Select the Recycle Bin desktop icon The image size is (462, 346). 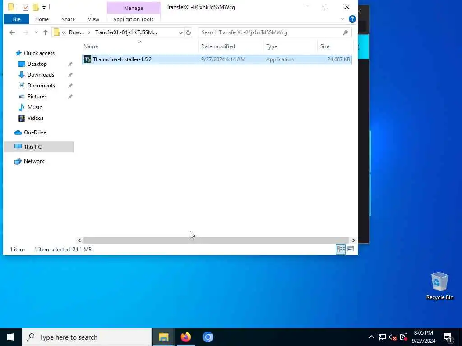pyautogui.click(x=439, y=286)
